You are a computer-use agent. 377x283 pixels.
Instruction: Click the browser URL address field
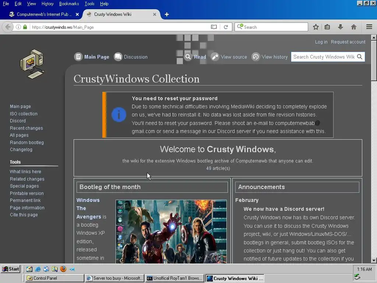point(120,27)
